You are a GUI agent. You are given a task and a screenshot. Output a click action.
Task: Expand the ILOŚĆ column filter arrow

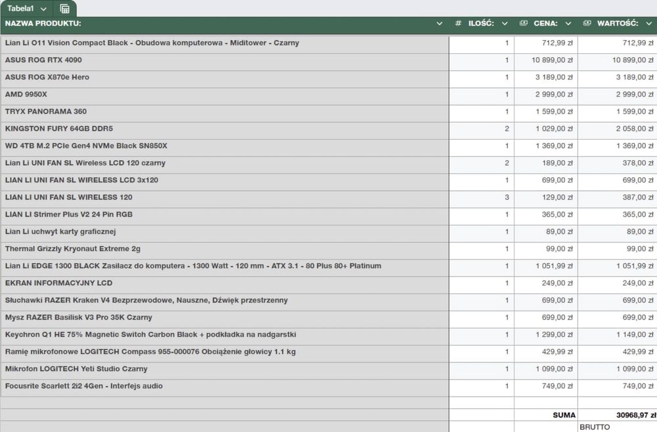505,24
